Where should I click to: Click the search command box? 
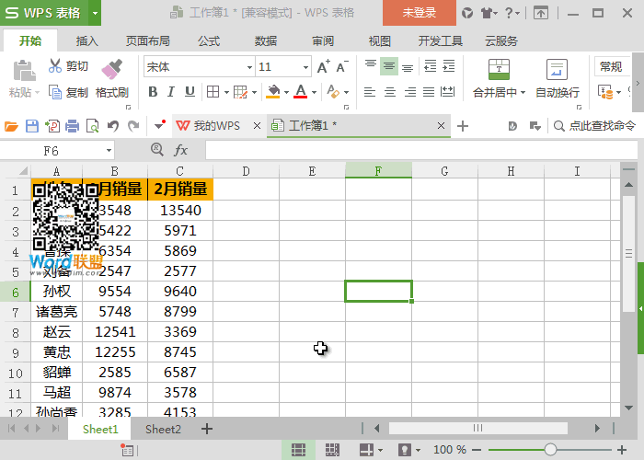tap(594, 126)
